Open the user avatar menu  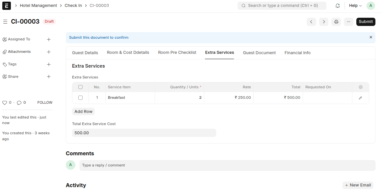coord(370,6)
